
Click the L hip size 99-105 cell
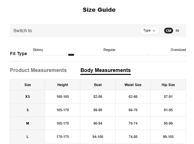click(x=168, y=137)
